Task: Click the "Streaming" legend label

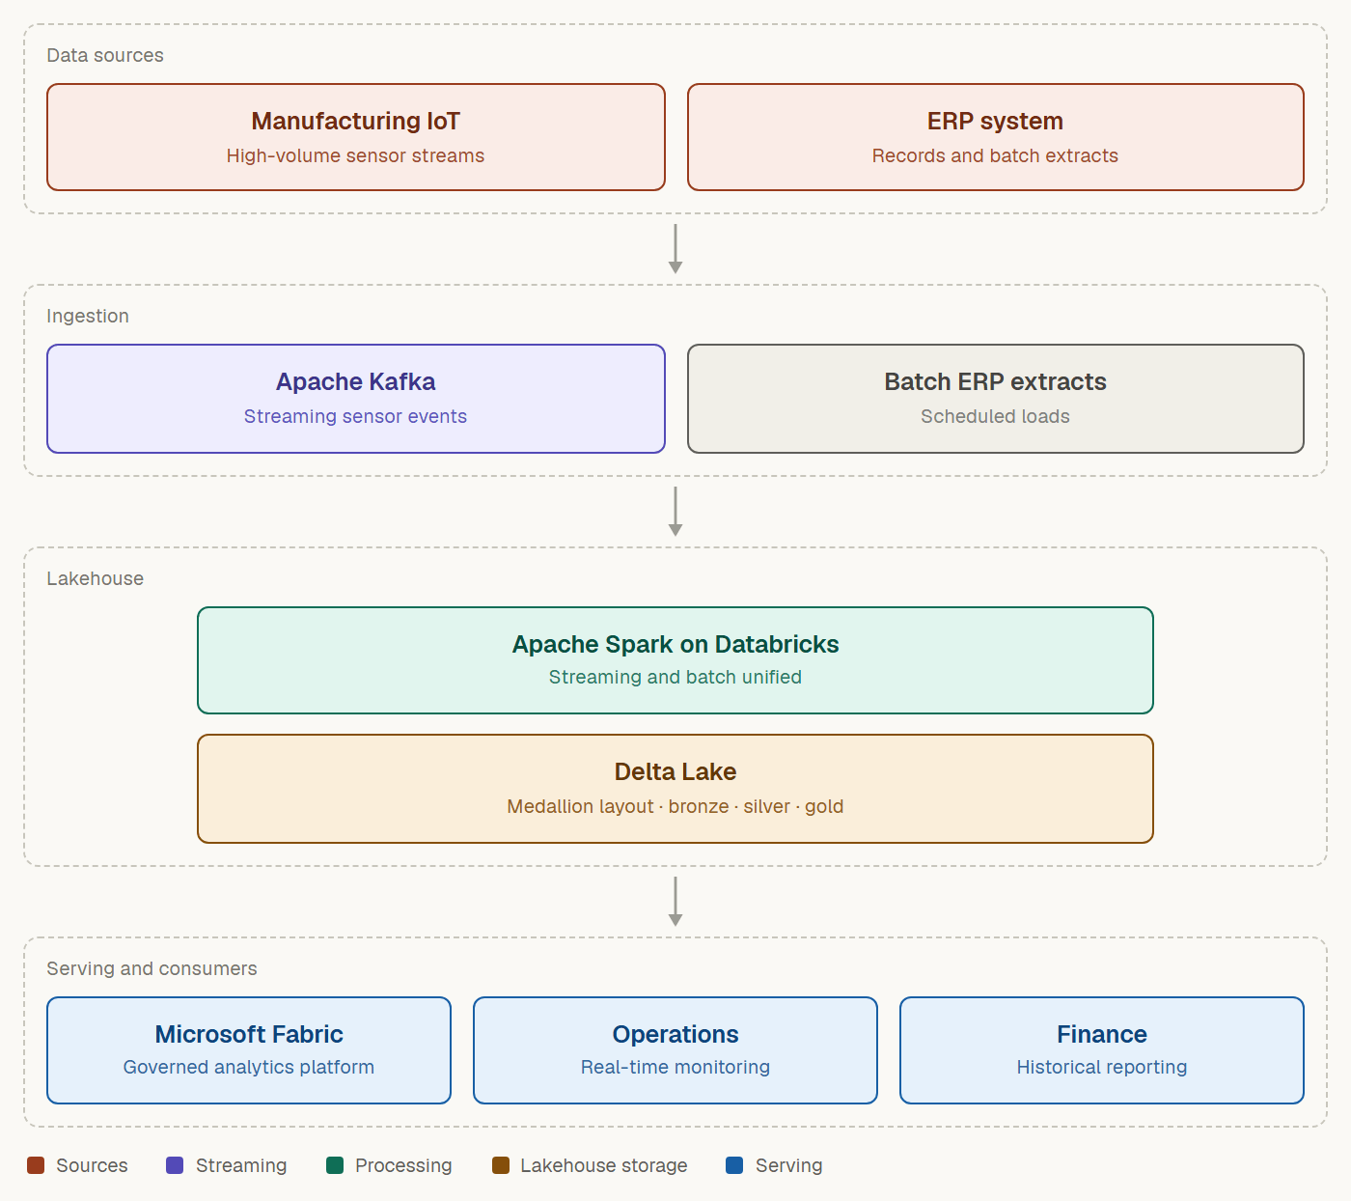Action: click(241, 1165)
